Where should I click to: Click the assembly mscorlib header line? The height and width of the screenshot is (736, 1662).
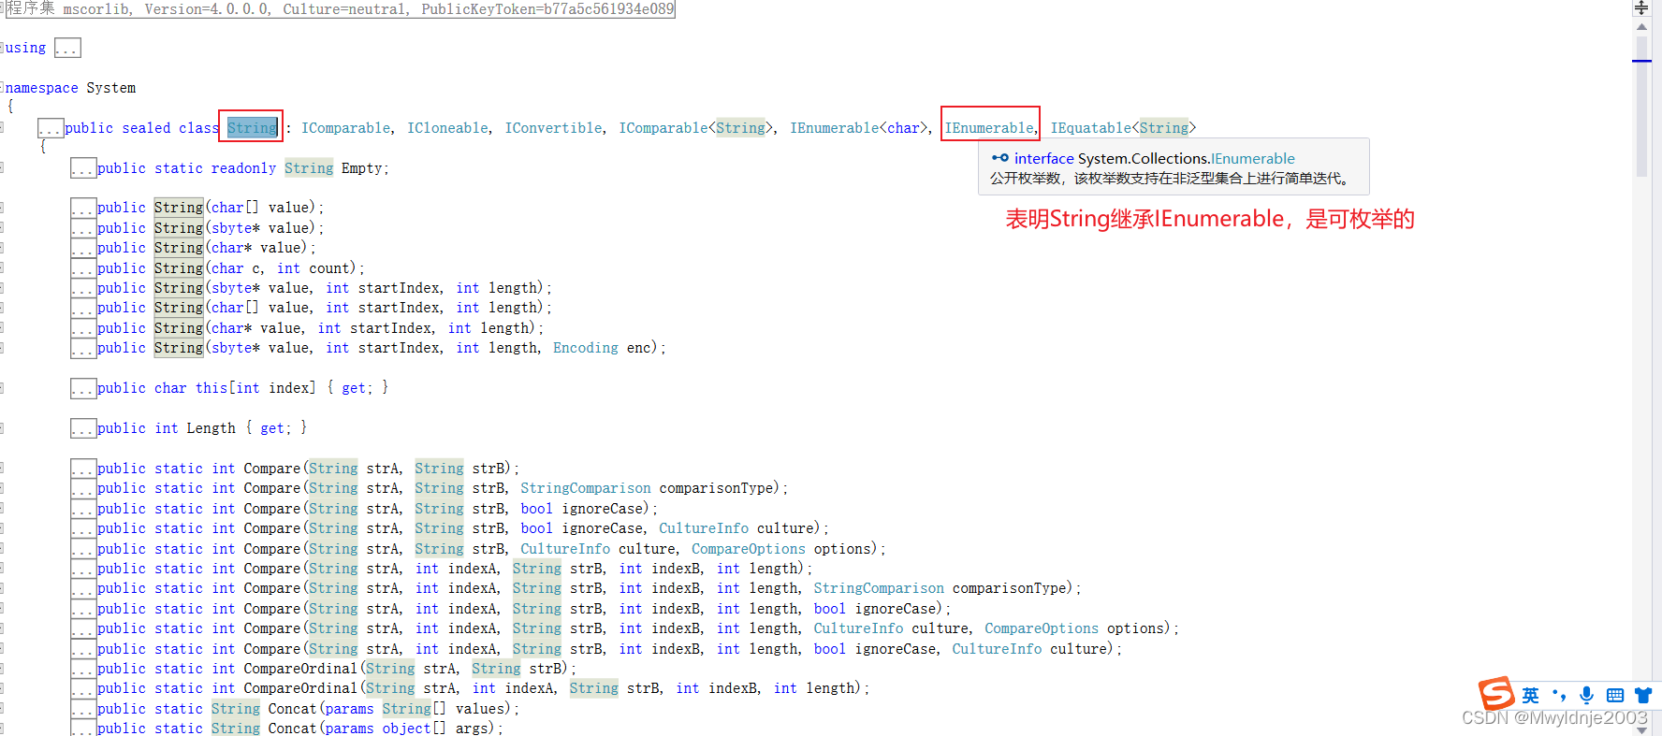[x=339, y=8]
